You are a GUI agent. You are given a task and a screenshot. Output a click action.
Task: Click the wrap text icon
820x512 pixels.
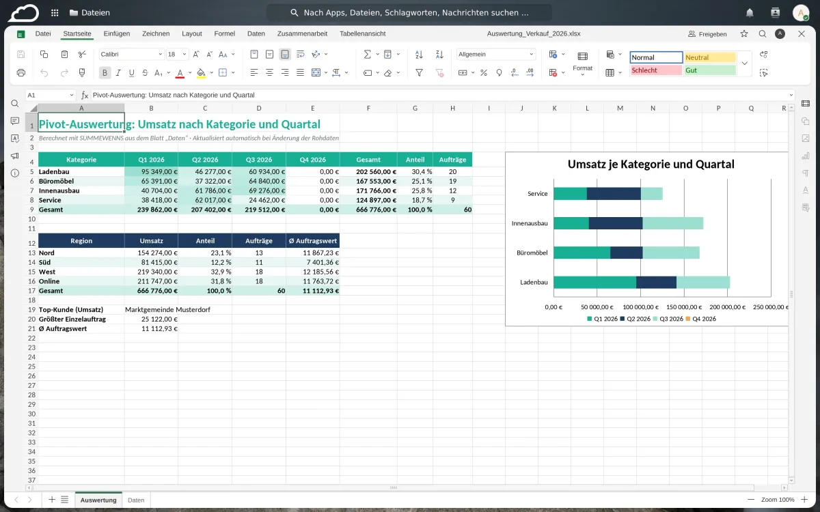pos(300,54)
